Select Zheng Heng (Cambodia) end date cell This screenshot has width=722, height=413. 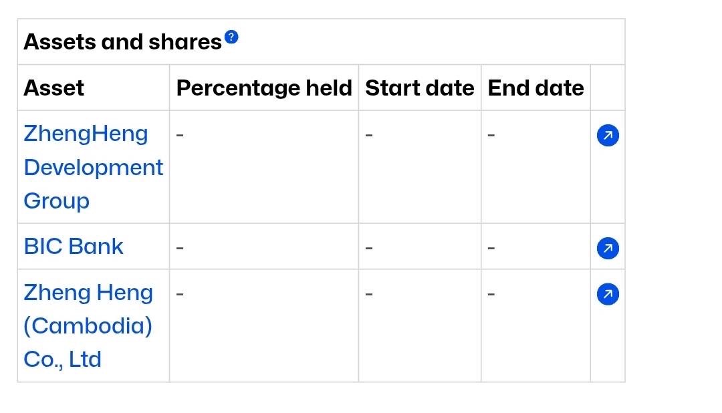coord(535,325)
